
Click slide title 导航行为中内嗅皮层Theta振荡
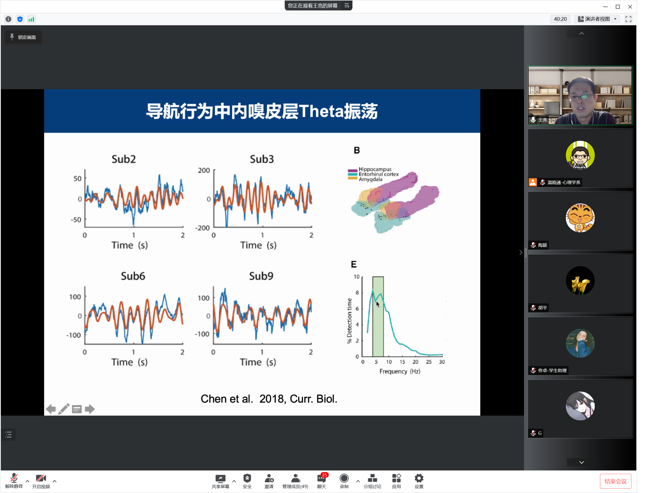[x=262, y=111]
